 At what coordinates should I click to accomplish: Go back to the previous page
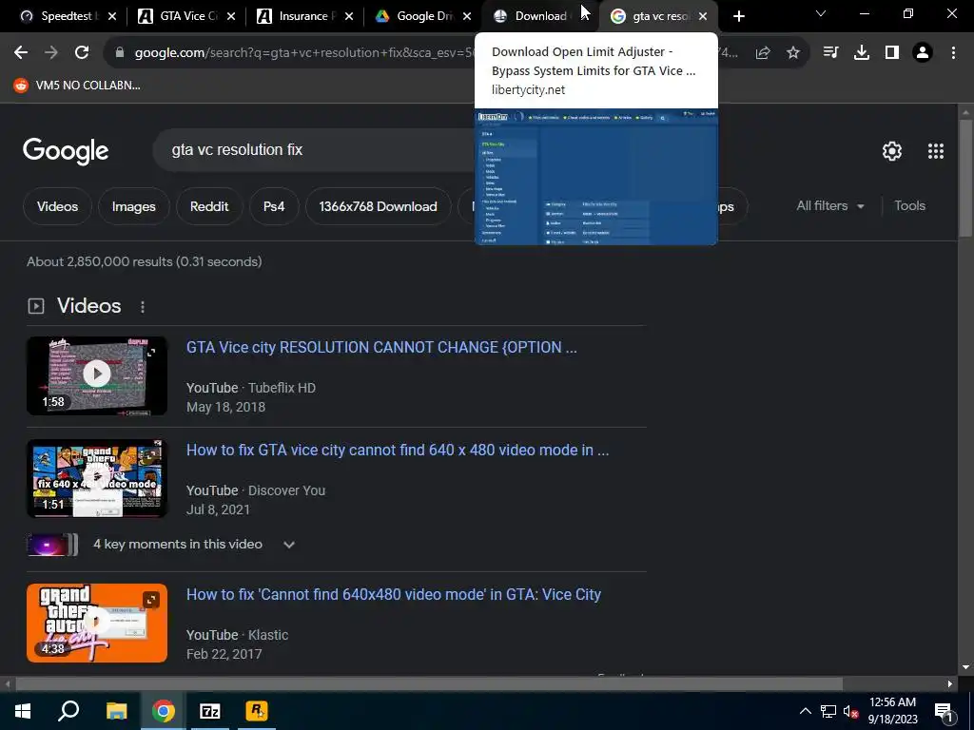(x=21, y=53)
